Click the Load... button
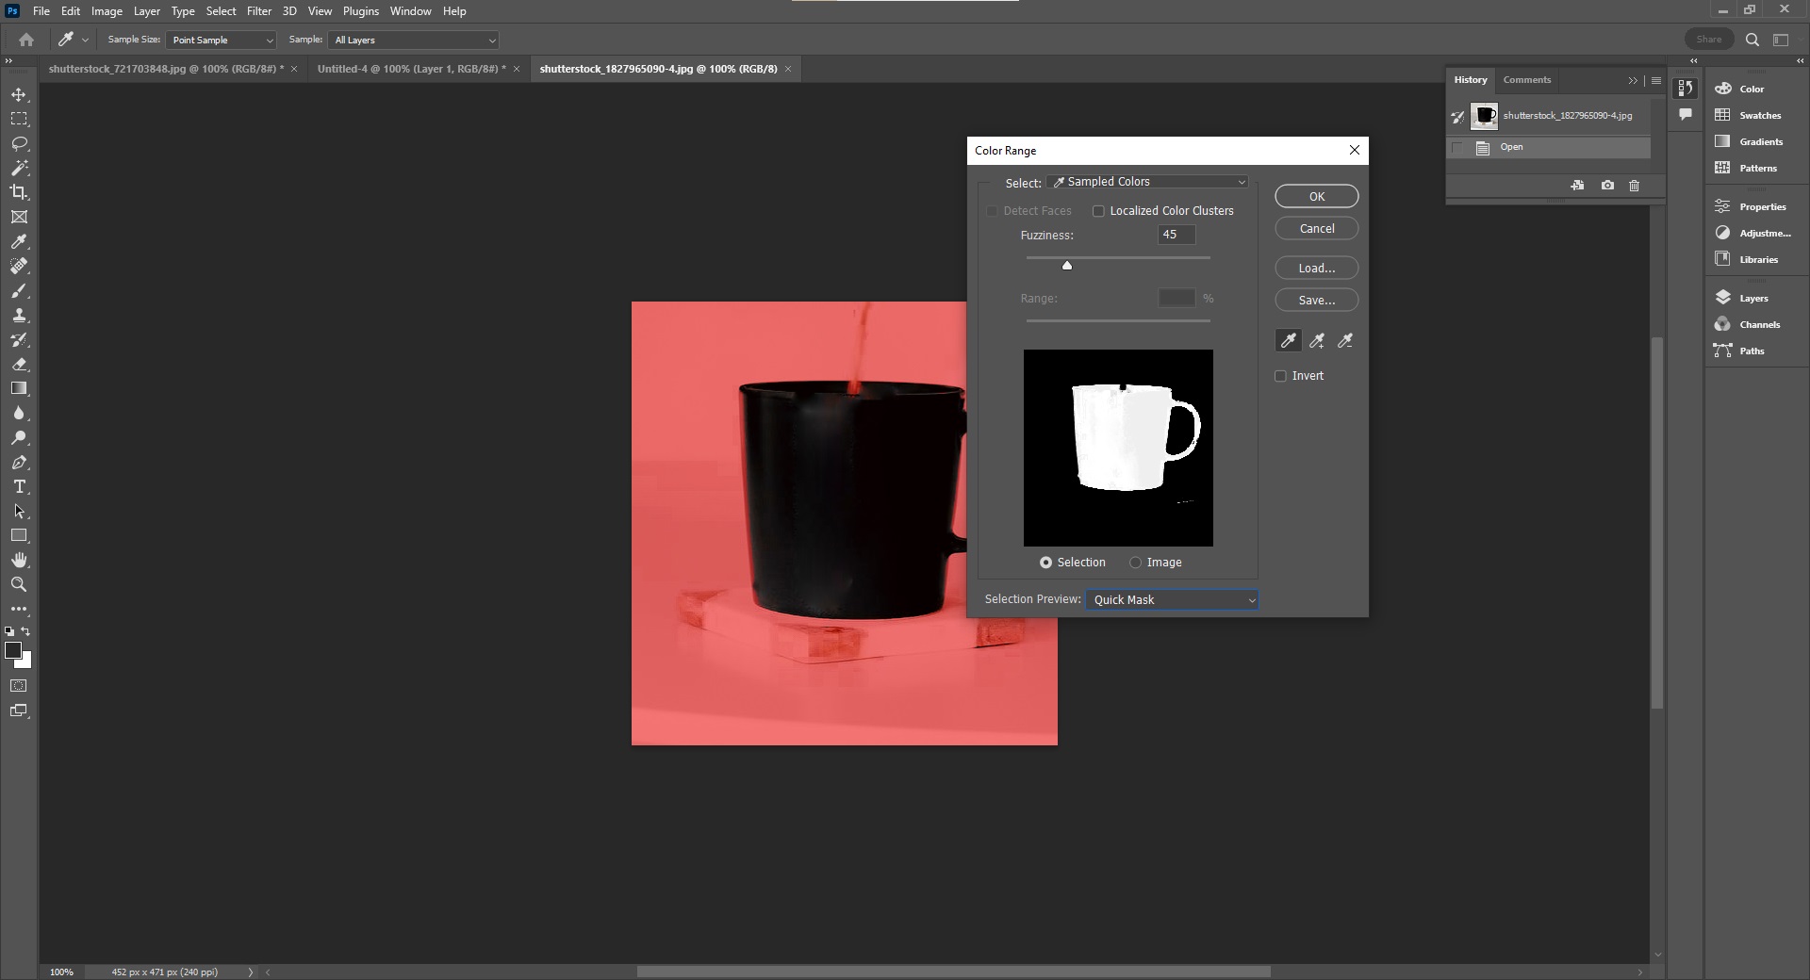 (x=1316, y=269)
